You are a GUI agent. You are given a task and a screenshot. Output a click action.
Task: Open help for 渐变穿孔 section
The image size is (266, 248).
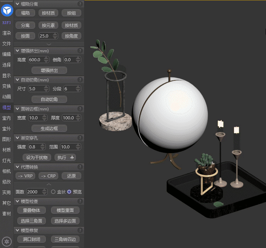point(80,138)
